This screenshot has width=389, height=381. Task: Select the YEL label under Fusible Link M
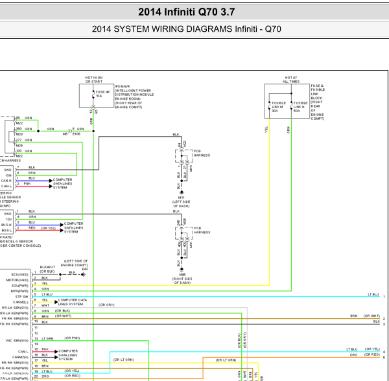pos(266,130)
